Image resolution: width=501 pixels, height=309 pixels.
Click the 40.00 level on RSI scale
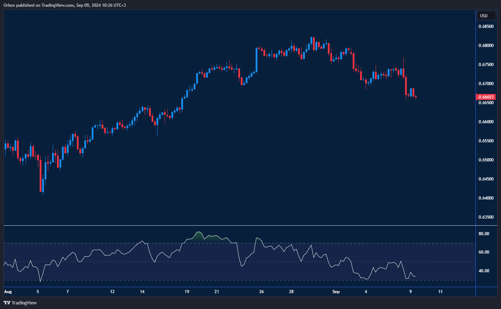tap(484, 271)
